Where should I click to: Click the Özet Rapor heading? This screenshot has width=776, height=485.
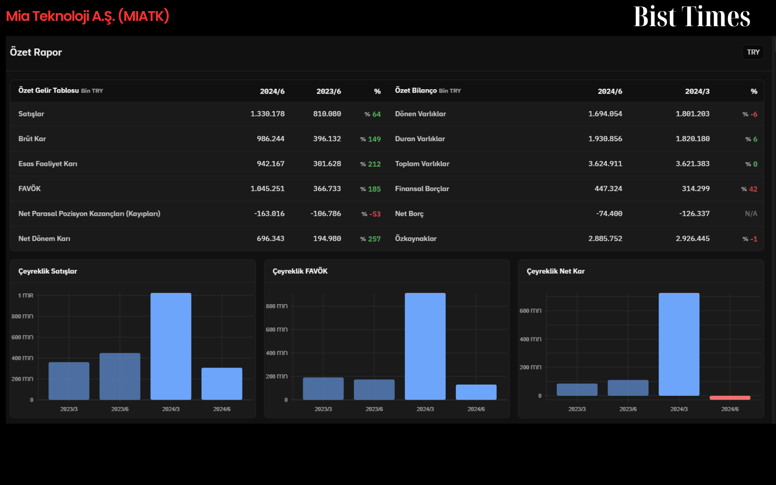coord(36,52)
